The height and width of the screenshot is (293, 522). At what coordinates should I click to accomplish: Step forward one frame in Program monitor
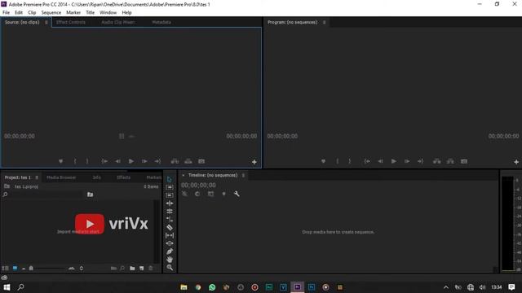tap(407, 161)
